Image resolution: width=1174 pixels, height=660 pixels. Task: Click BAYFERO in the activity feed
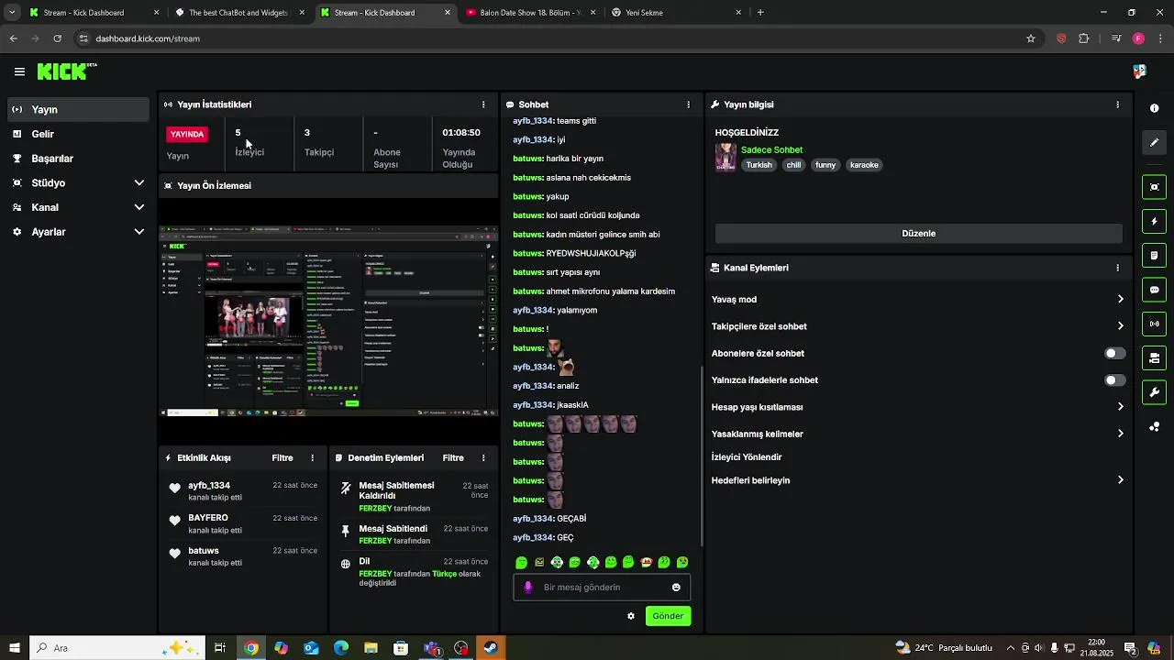click(x=208, y=518)
